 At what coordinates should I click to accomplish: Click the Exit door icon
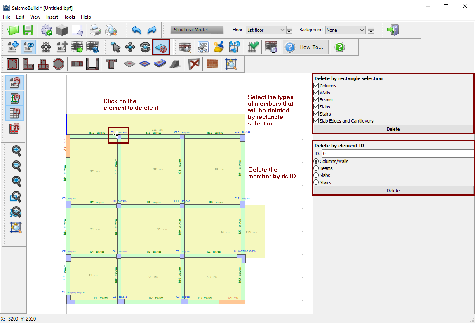pos(393,30)
